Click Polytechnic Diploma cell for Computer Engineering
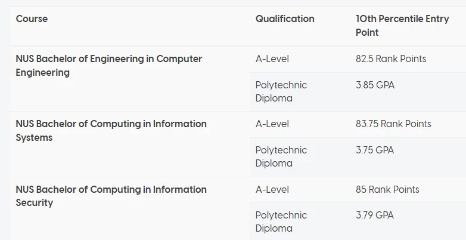Image resolution: width=466 pixels, height=240 pixels. pyautogui.click(x=281, y=91)
